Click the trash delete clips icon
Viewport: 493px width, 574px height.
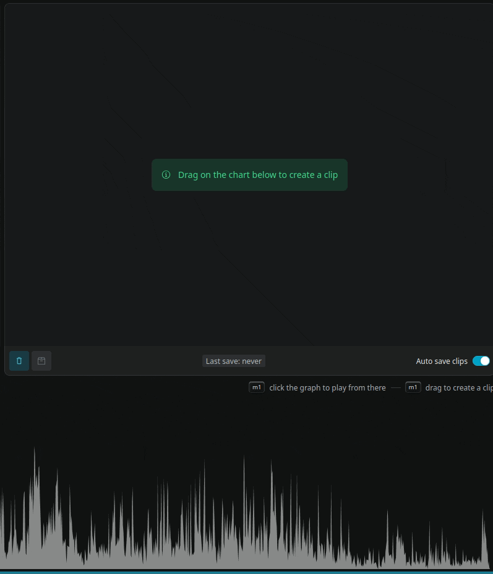tap(19, 361)
